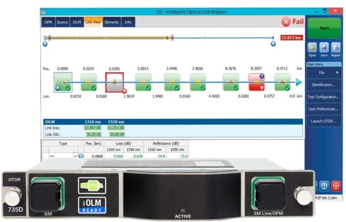Click Launch OTDR menu entry

point(324,121)
